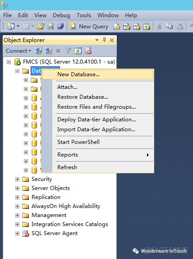Open the New Project dropdown arrow

18,26
